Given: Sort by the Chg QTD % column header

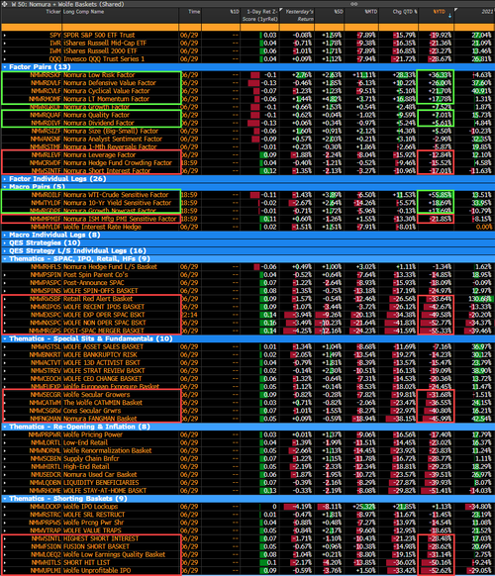Looking at the screenshot, I should click(x=405, y=12).
